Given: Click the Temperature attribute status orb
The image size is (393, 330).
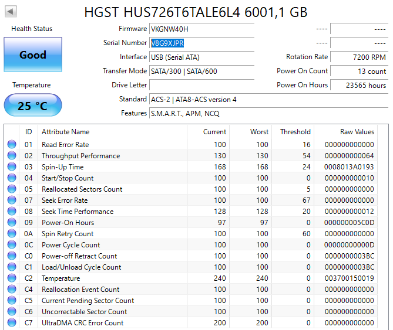Looking at the screenshot, I should click(12, 278).
